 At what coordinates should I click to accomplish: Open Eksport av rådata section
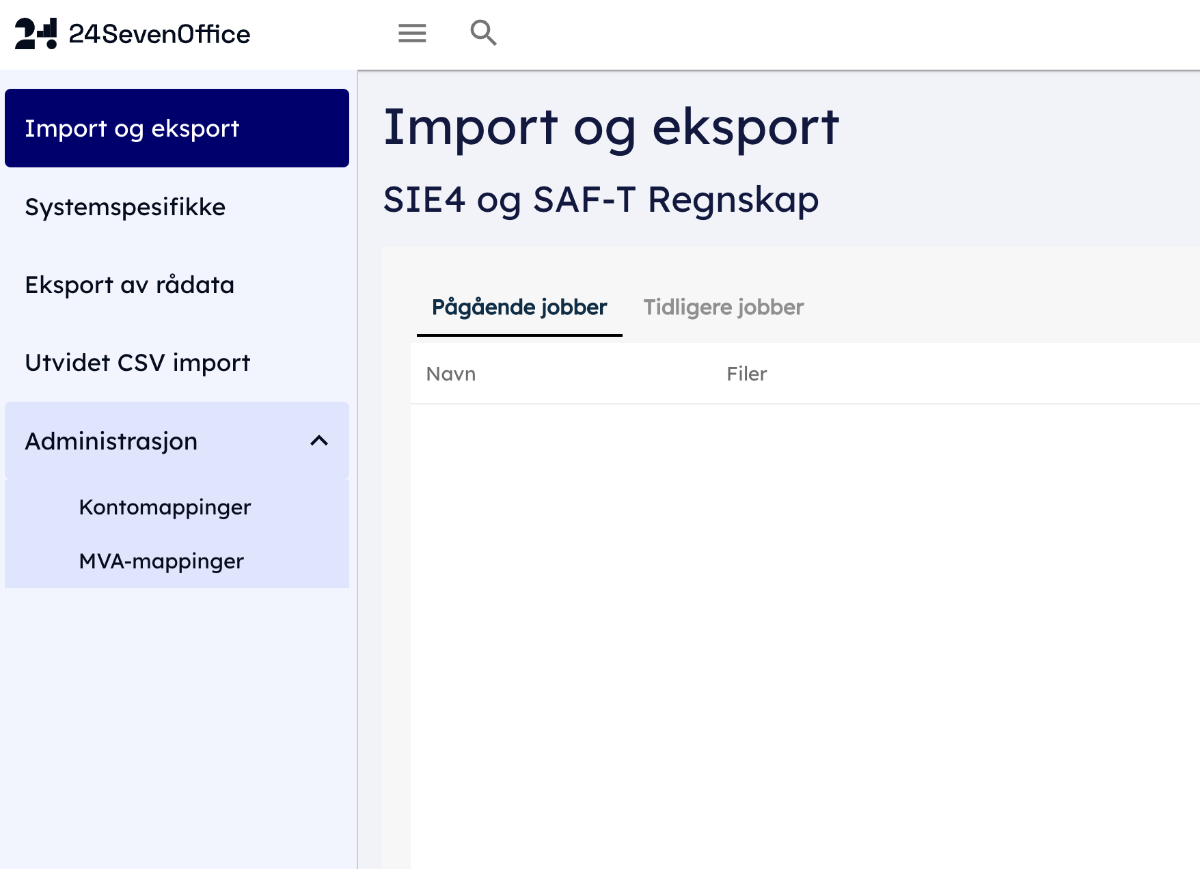129,285
